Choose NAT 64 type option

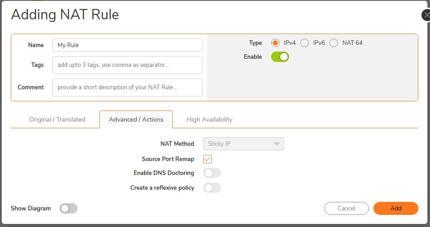(x=333, y=43)
